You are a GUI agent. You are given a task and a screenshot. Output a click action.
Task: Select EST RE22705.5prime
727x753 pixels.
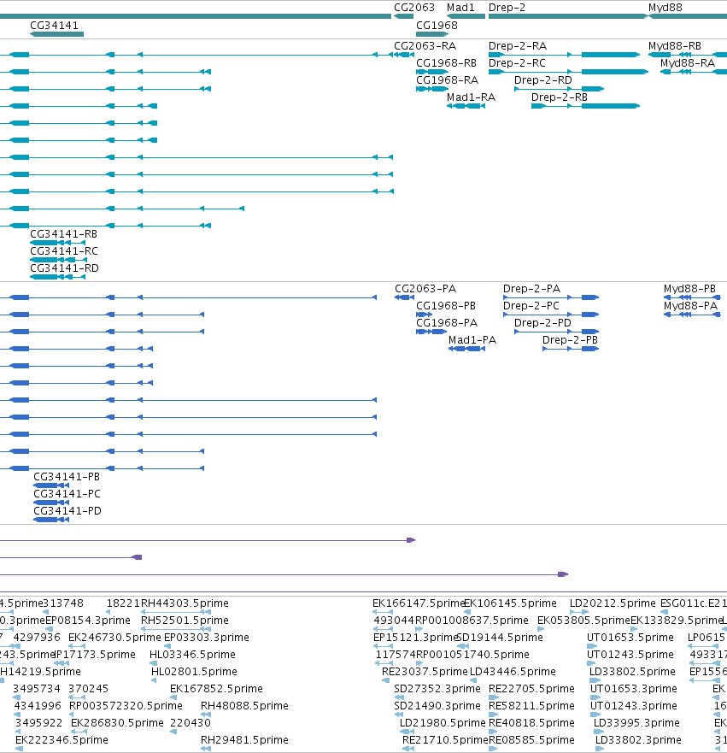(531, 689)
